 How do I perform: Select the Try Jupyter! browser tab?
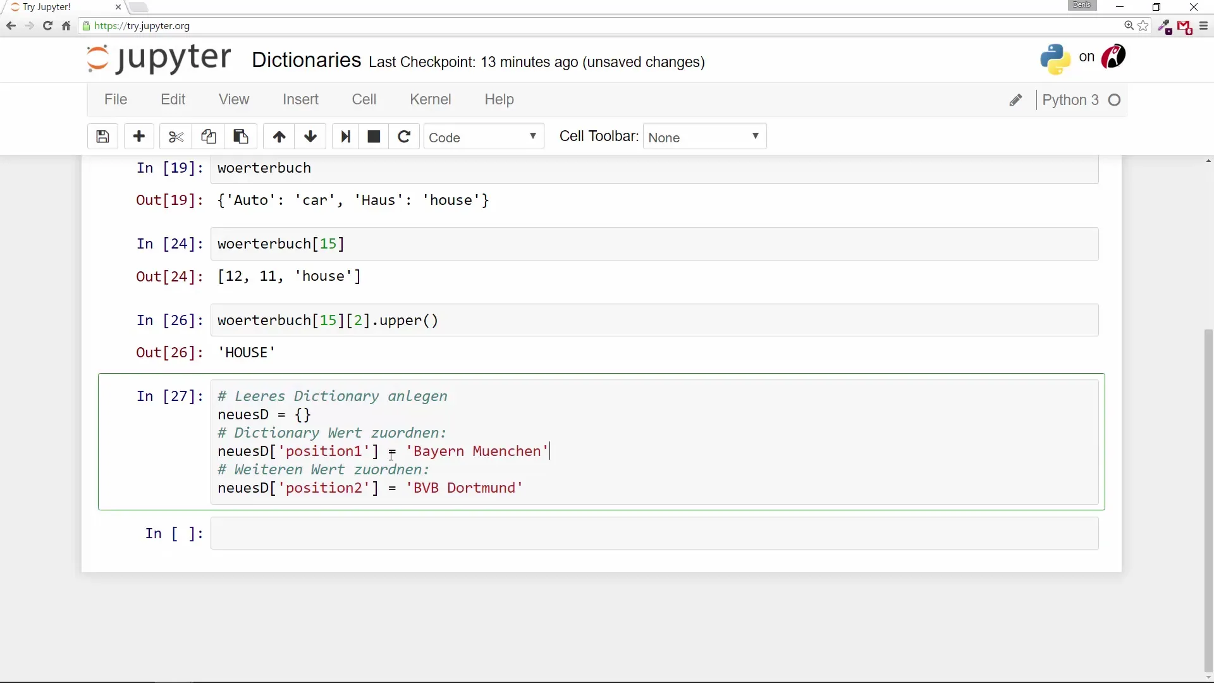tap(63, 7)
